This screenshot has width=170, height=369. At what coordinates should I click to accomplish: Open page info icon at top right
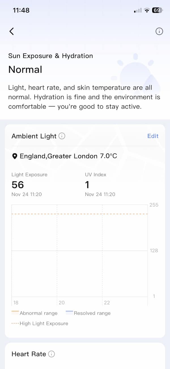tap(159, 31)
